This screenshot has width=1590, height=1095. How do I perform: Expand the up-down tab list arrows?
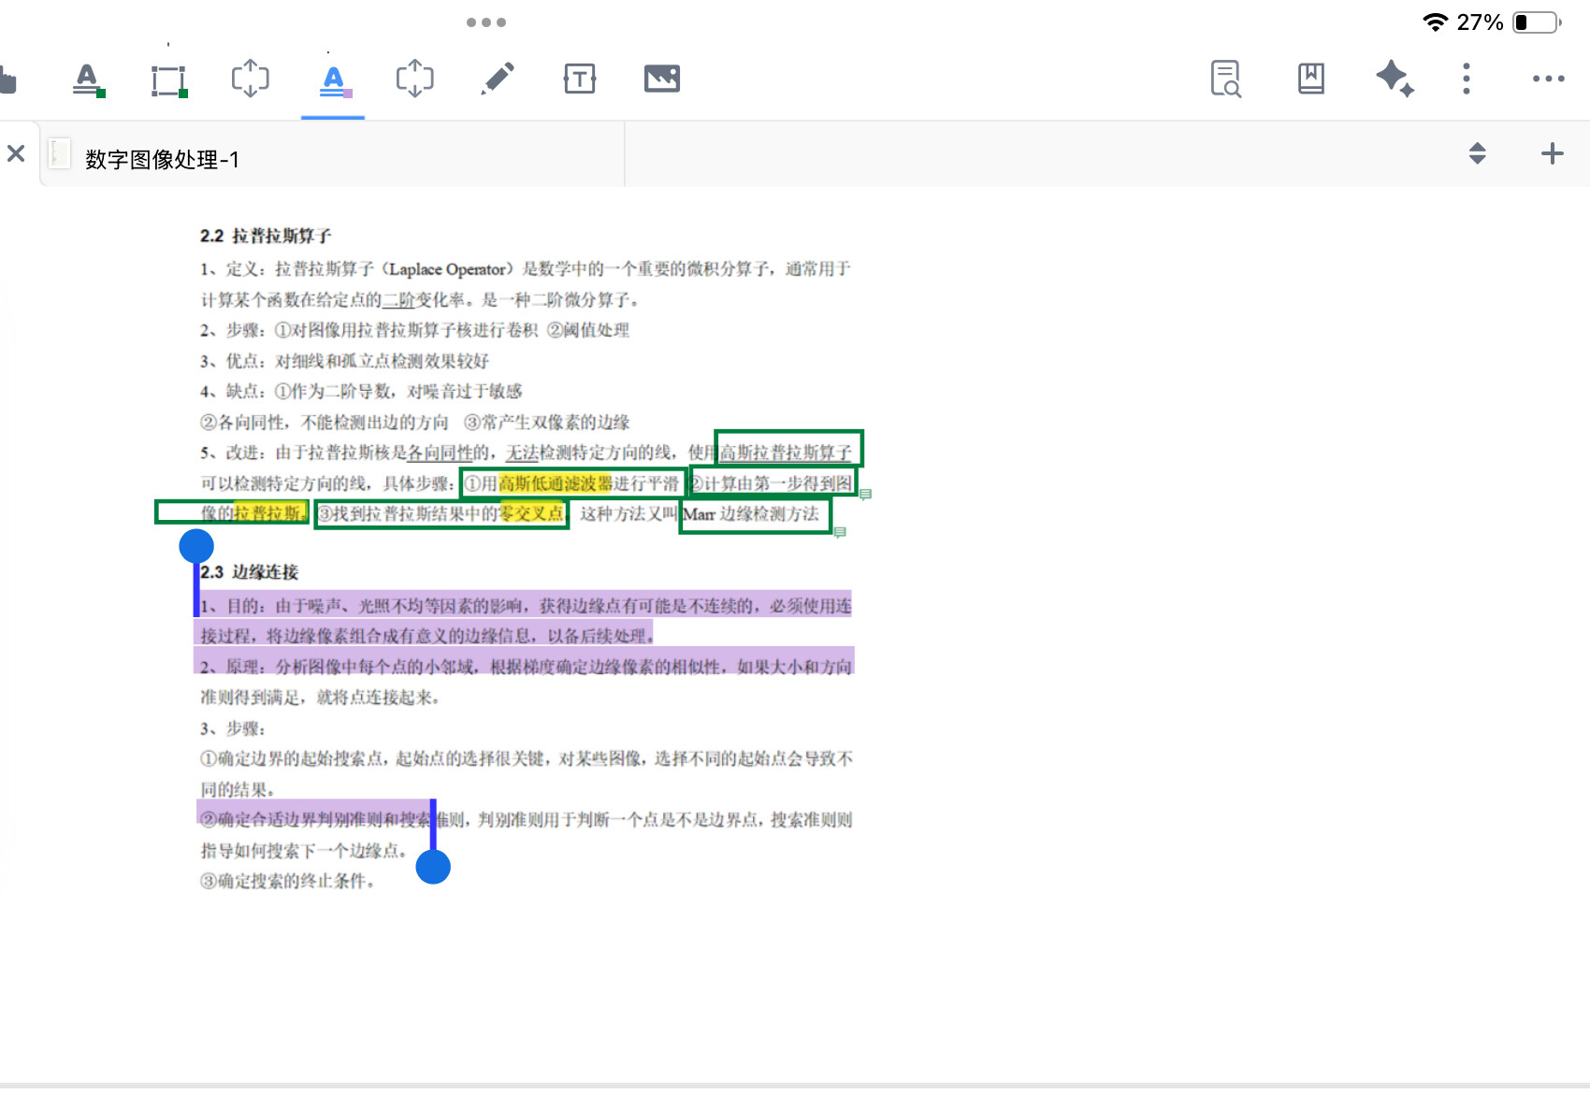click(1477, 153)
